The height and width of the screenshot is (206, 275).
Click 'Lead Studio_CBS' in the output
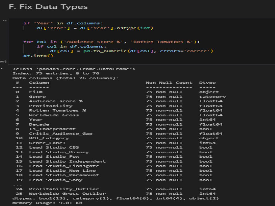pyautogui.click(x=54, y=147)
